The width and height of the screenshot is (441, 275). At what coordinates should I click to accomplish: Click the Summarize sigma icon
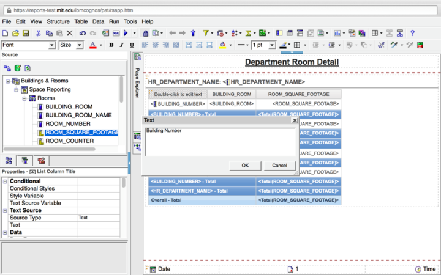249,33
